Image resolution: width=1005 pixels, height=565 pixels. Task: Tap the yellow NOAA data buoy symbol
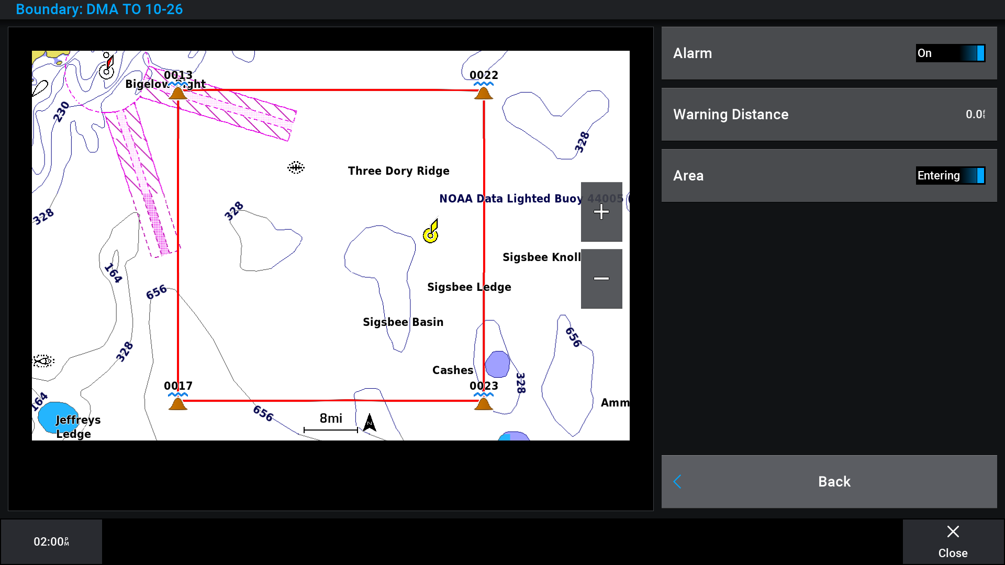pyautogui.click(x=431, y=232)
